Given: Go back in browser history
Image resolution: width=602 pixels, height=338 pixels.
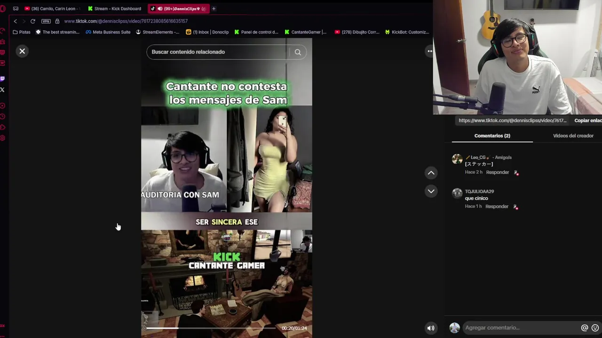Looking at the screenshot, I should click(15, 21).
